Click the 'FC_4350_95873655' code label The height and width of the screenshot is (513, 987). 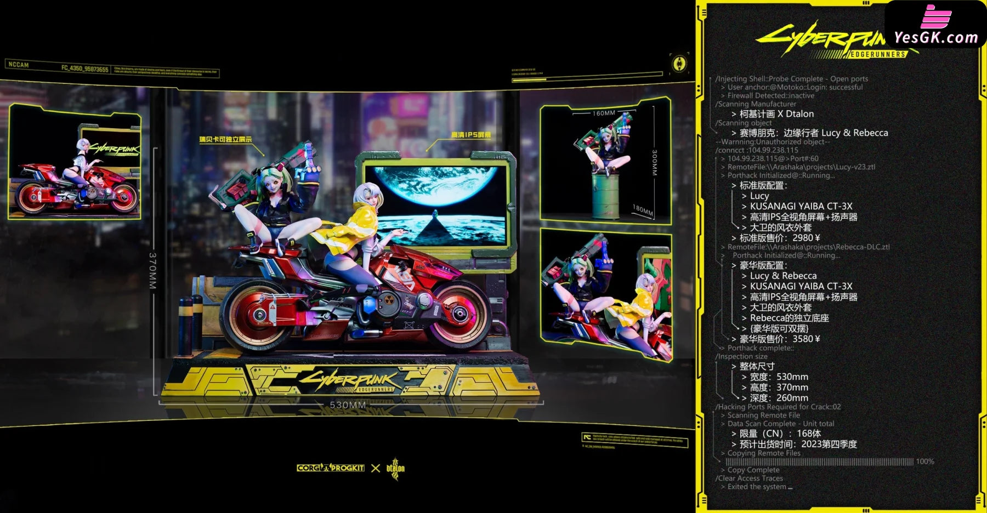click(x=84, y=69)
